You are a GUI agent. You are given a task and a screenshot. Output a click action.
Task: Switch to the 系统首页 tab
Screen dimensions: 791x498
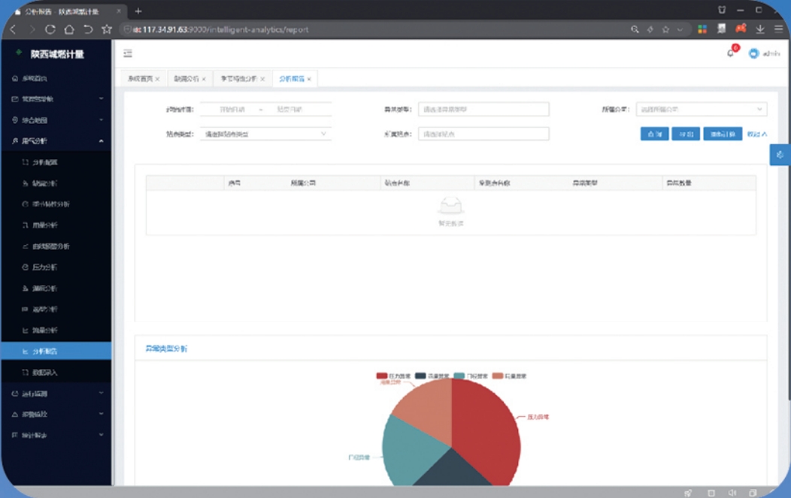click(141, 79)
